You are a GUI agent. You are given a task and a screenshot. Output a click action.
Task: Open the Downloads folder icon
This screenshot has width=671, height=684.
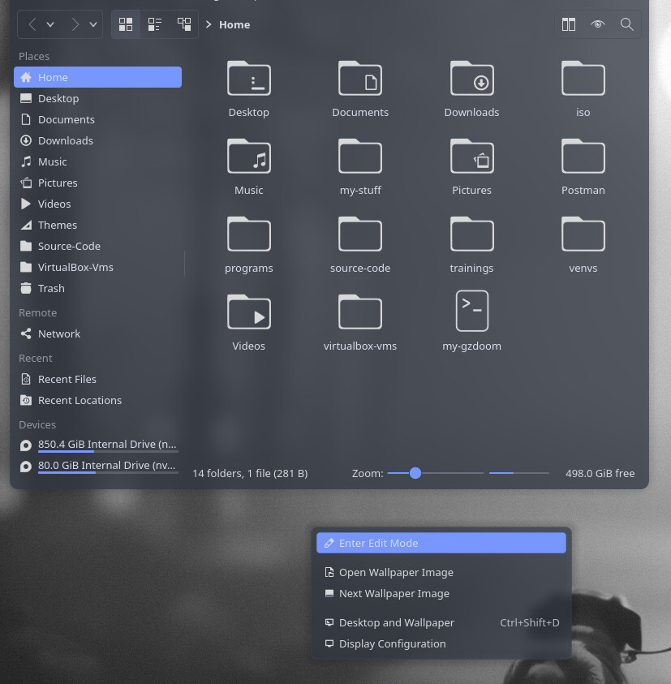click(471, 79)
